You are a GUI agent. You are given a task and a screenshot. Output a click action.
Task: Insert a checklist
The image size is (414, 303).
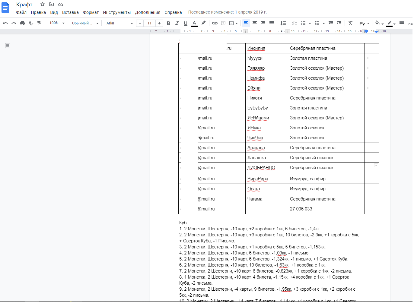click(x=295, y=23)
